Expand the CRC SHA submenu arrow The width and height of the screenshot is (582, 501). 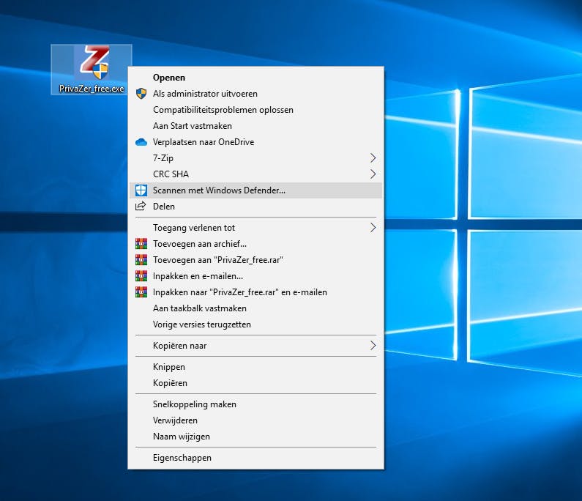373,174
